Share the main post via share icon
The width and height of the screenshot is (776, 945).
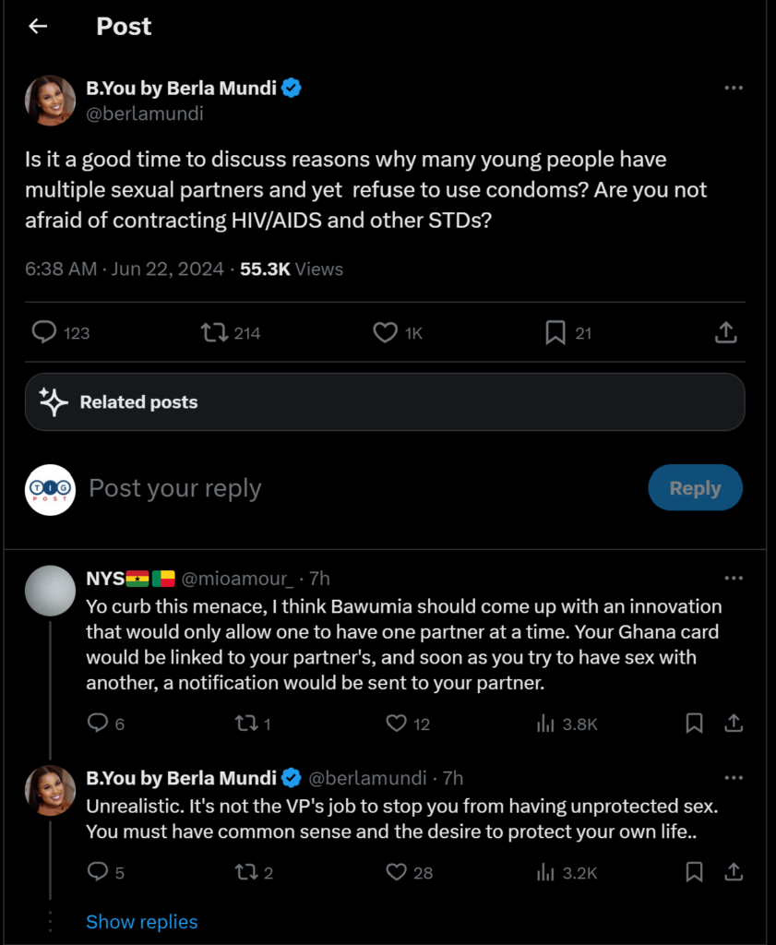pyautogui.click(x=725, y=332)
